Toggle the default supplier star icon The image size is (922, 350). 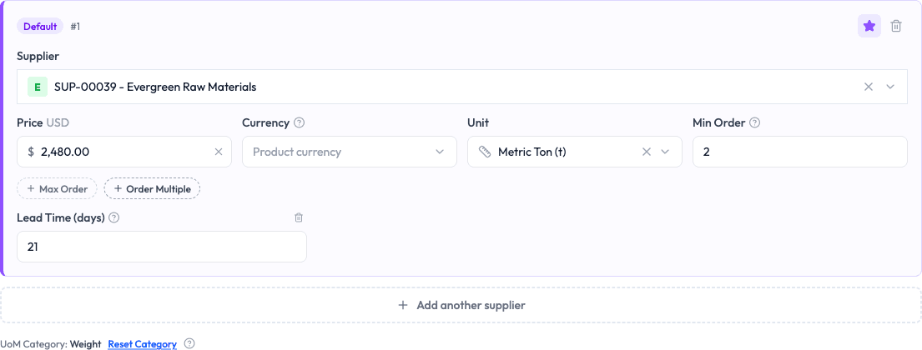click(869, 26)
